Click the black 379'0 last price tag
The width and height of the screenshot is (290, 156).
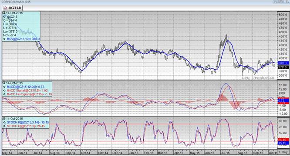point(283,67)
